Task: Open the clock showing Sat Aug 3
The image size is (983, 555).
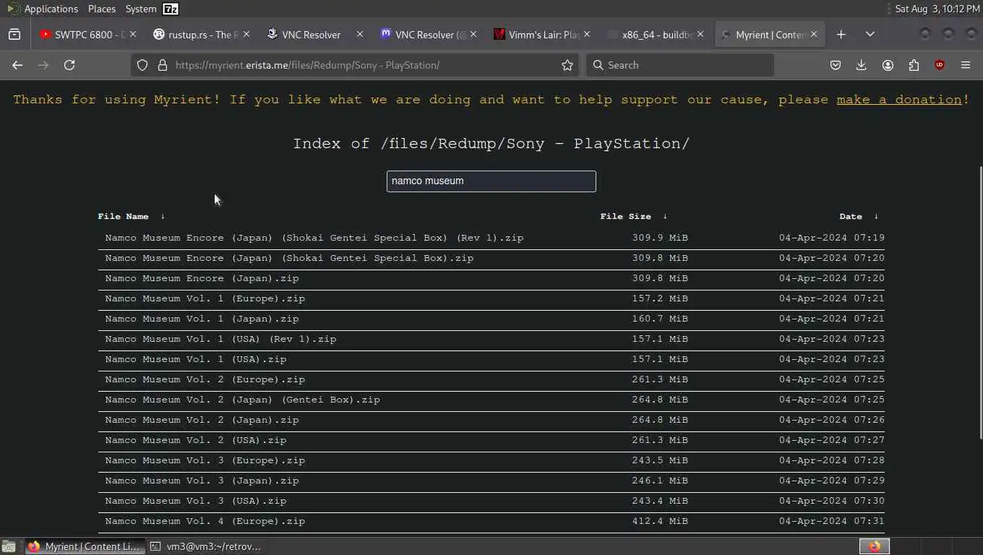Action: [937, 9]
